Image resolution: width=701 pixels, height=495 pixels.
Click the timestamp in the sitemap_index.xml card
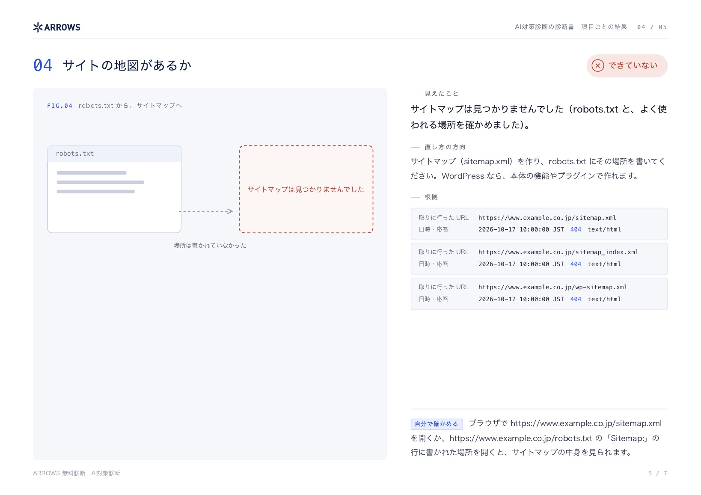(x=521, y=264)
